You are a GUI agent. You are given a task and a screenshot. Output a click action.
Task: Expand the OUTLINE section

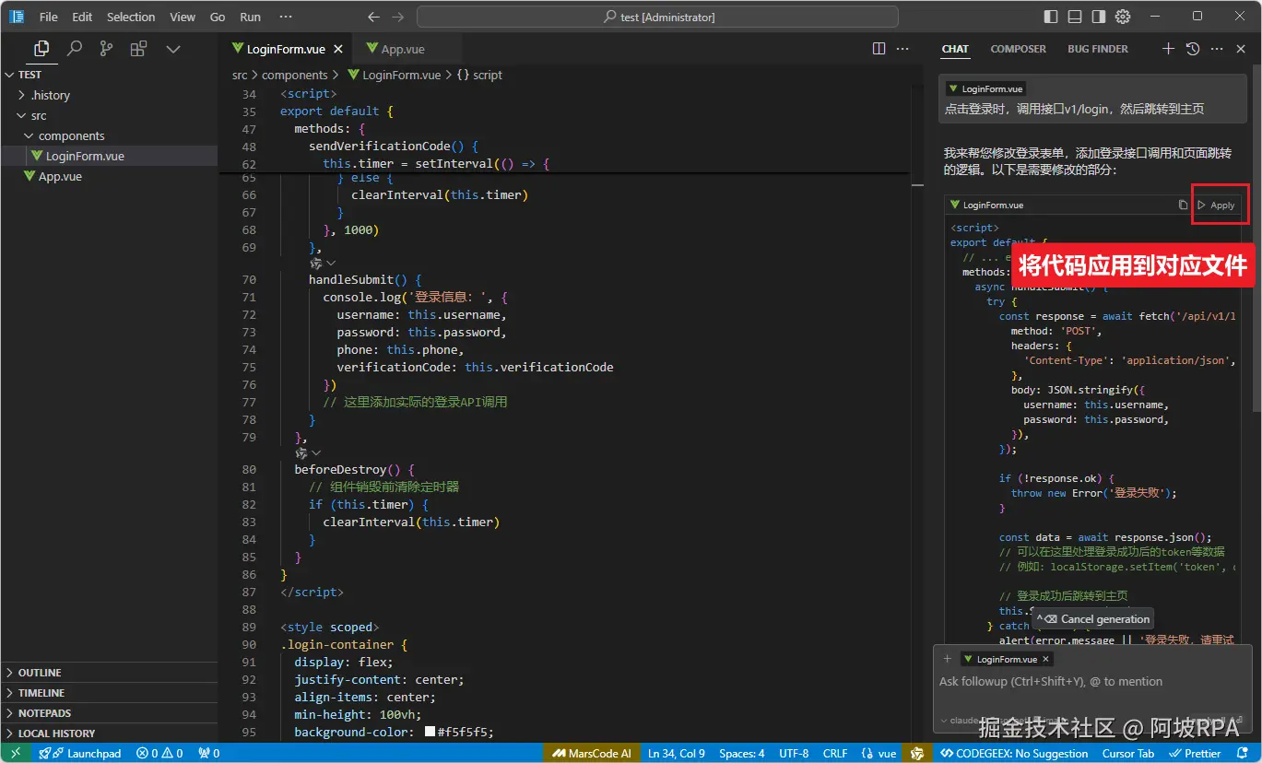pyautogui.click(x=40, y=673)
